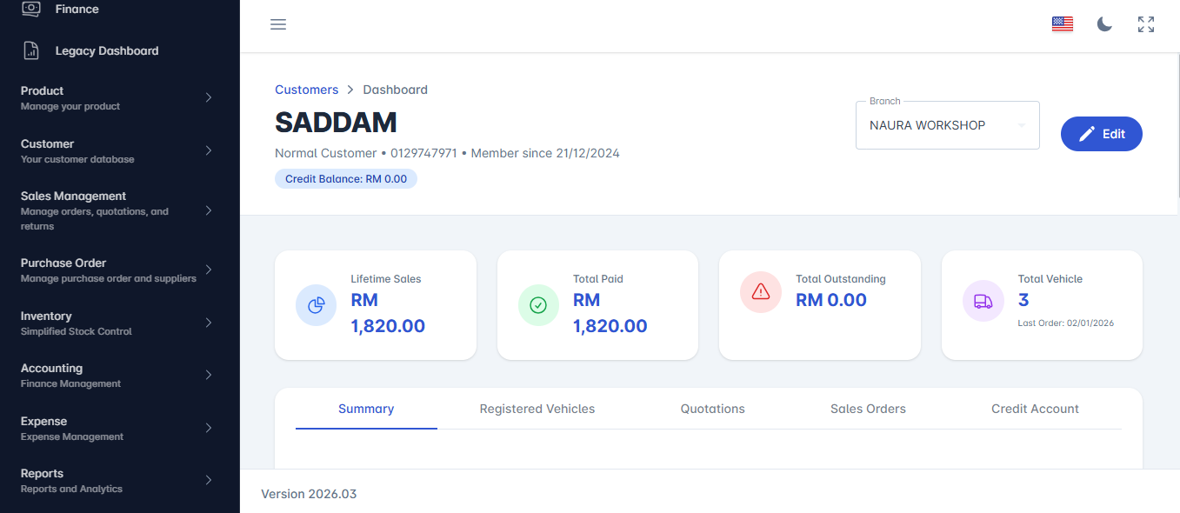Enter fullscreen using the expand icon
1180x513 pixels.
tap(1146, 24)
